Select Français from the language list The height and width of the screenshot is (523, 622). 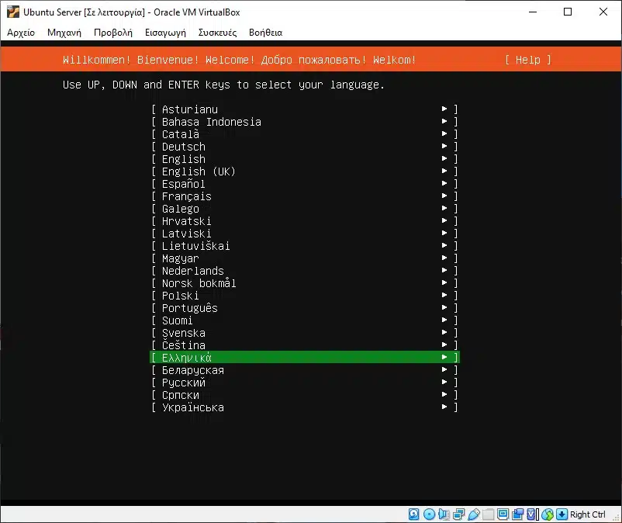coord(305,196)
